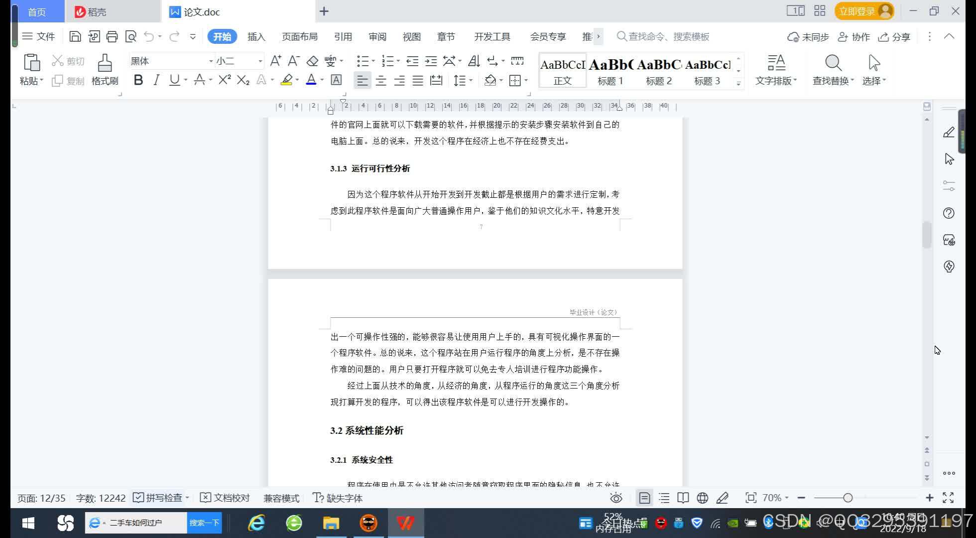The height and width of the screenshot is (538, 976).
Task: Increase font size with A+ icon
Action: pos(275,61)
